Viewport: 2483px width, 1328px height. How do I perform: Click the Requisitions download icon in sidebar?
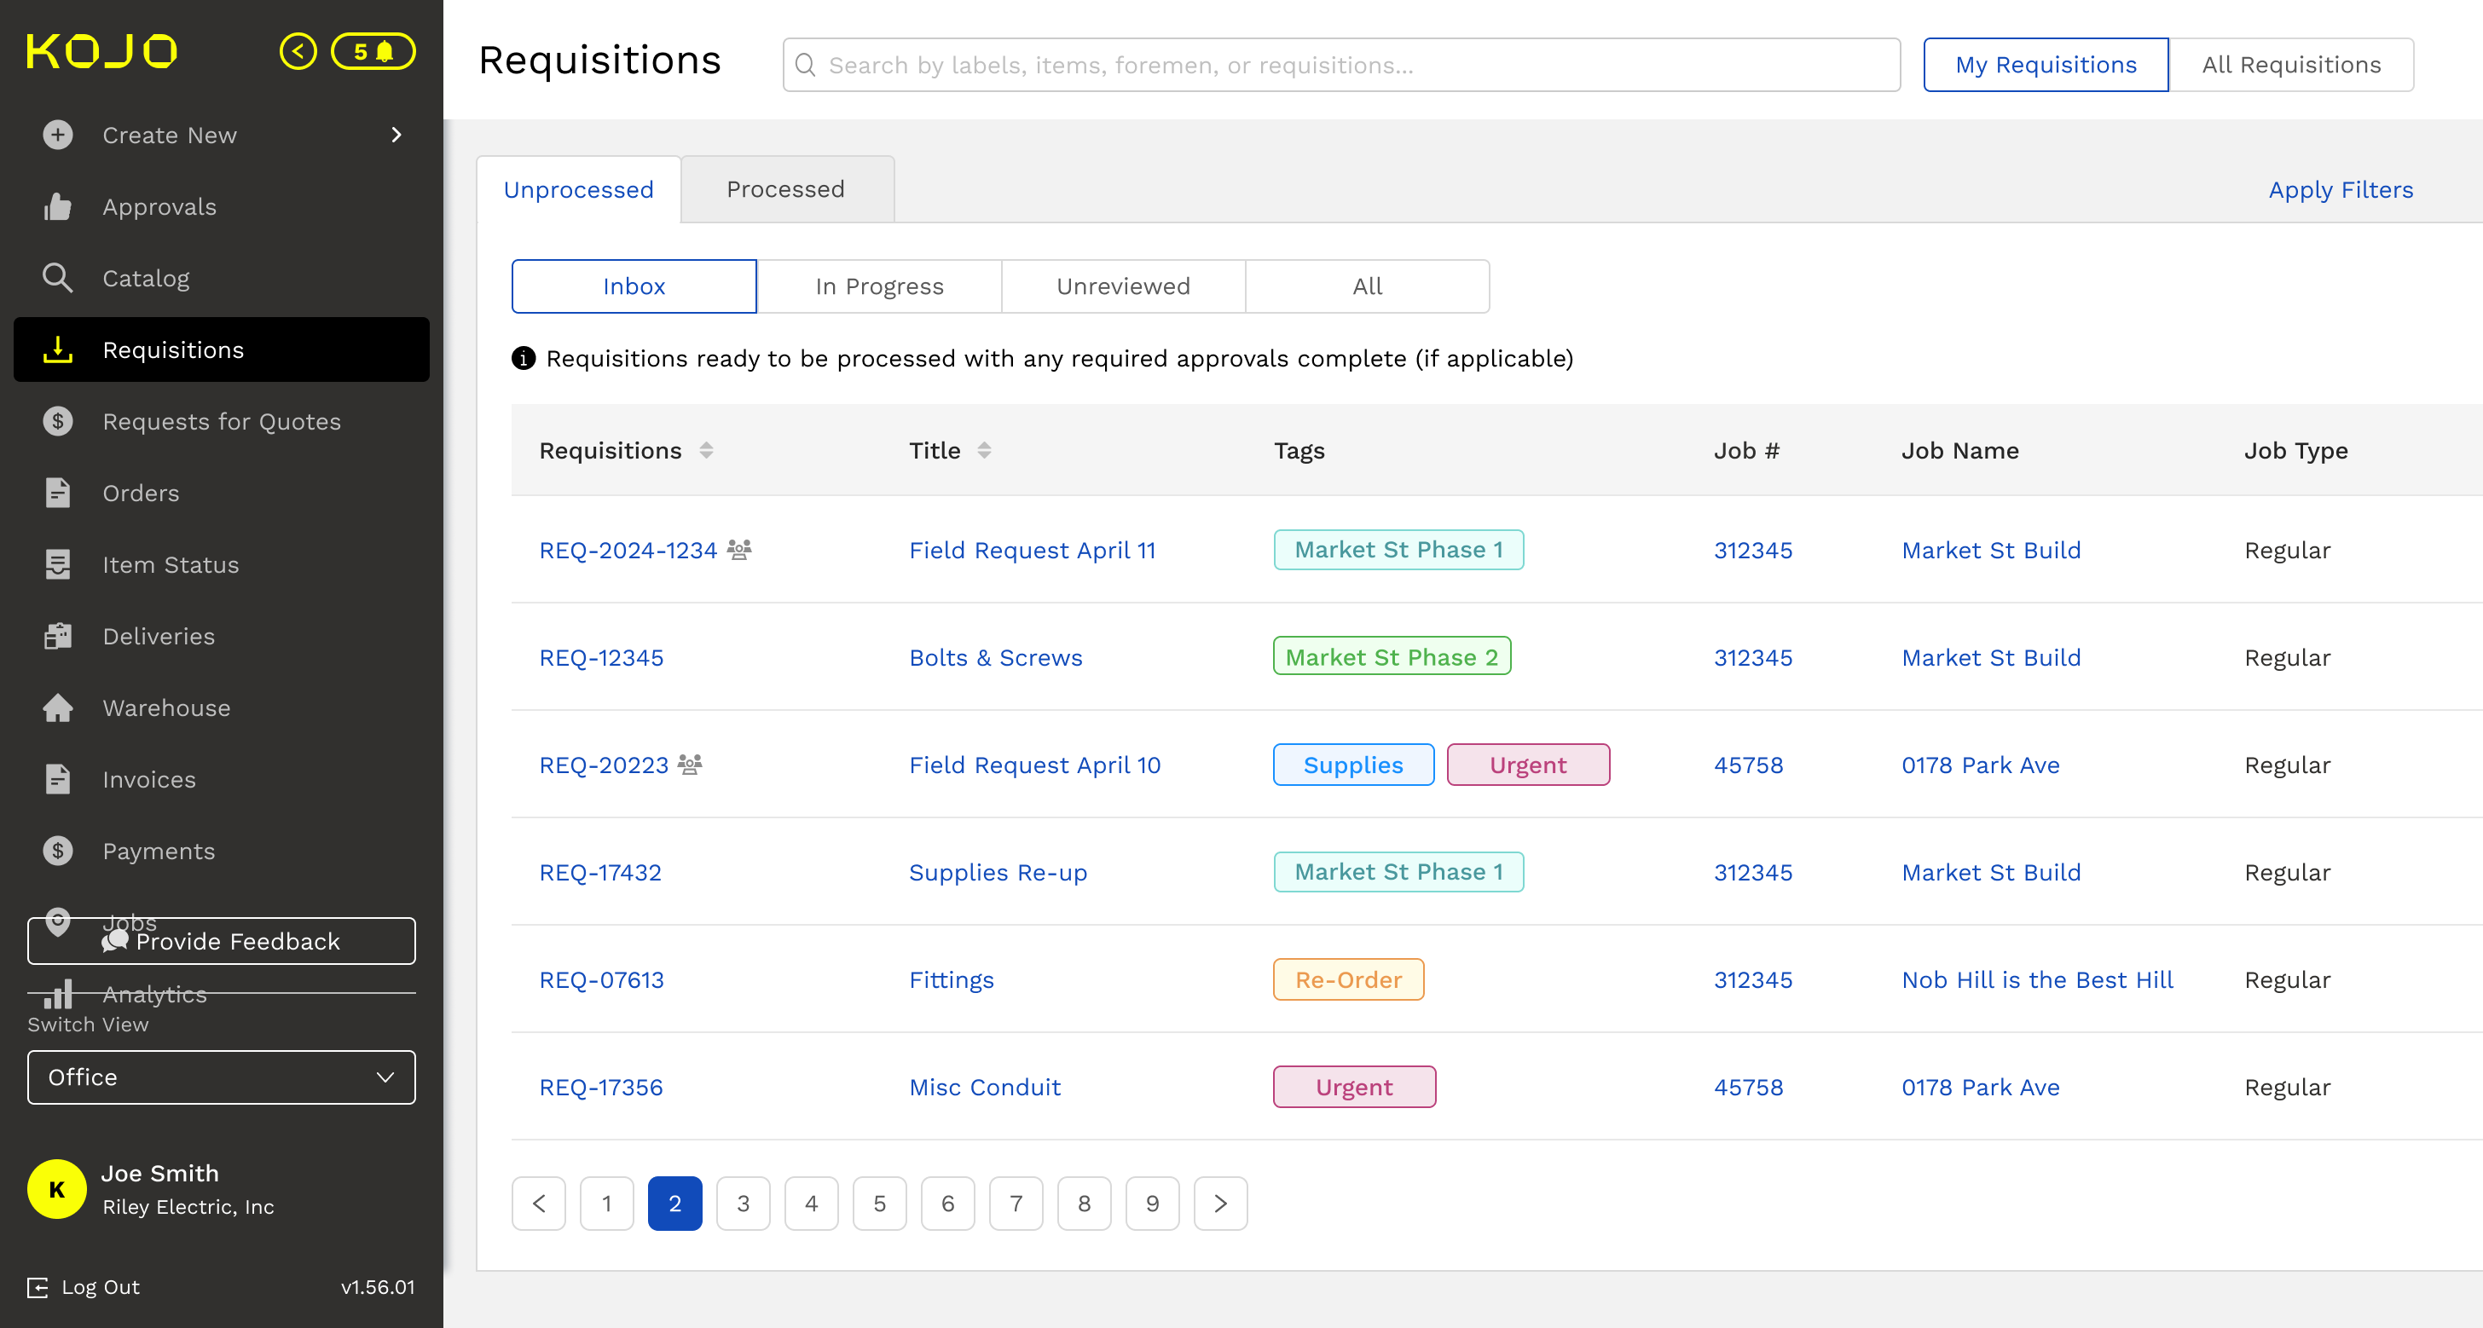(58, 349)
